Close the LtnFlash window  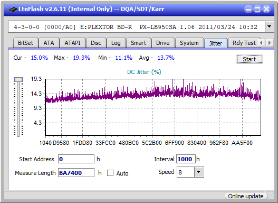point(266,9)
